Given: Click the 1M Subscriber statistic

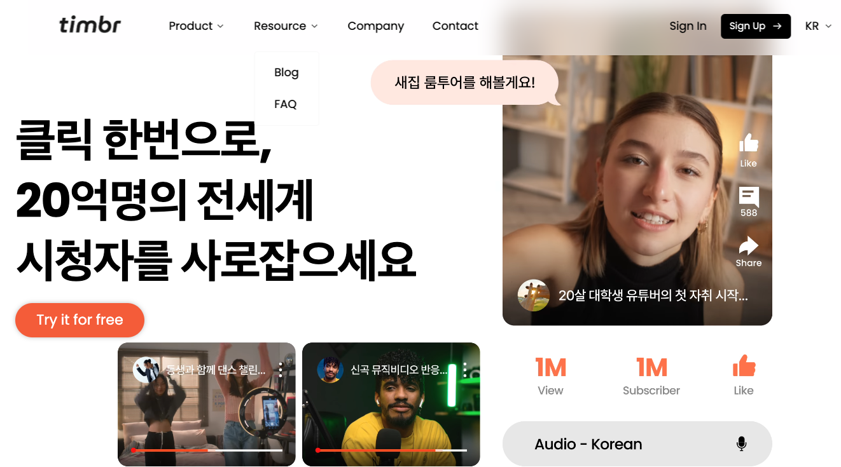Looking at the screenshot, I should [651, 377].
